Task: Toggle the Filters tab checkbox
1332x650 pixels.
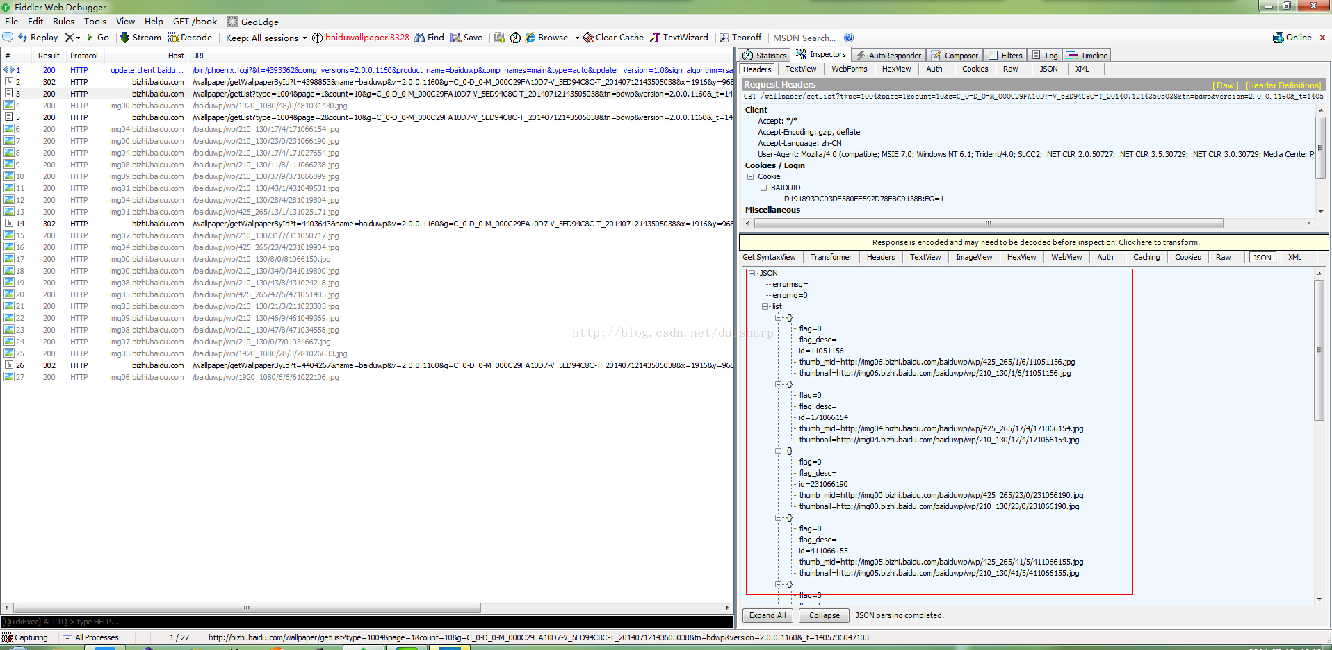Action: [x=993, y=56]
